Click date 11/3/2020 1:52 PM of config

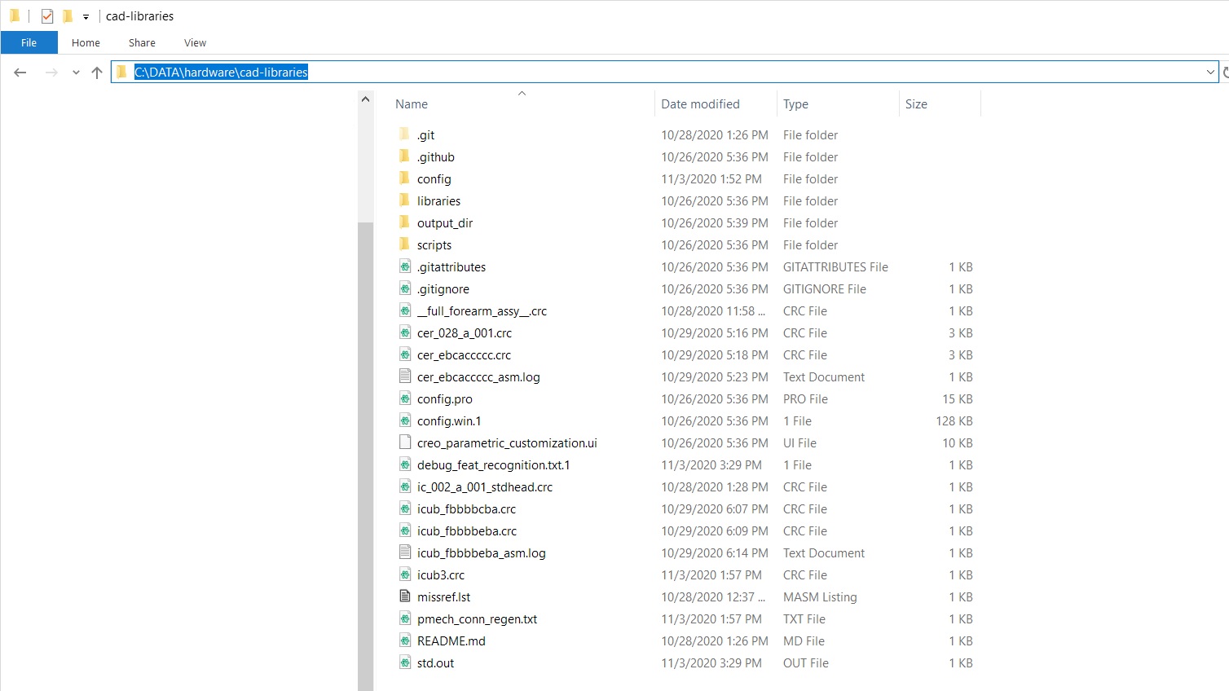(x=711, y=178)
